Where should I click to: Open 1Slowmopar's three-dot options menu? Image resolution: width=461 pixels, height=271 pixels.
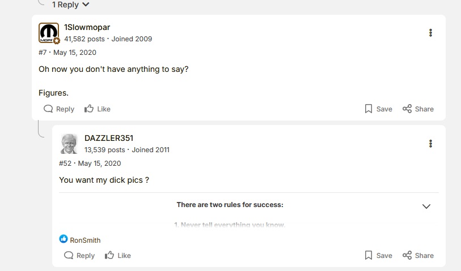[x=430, y=33]
